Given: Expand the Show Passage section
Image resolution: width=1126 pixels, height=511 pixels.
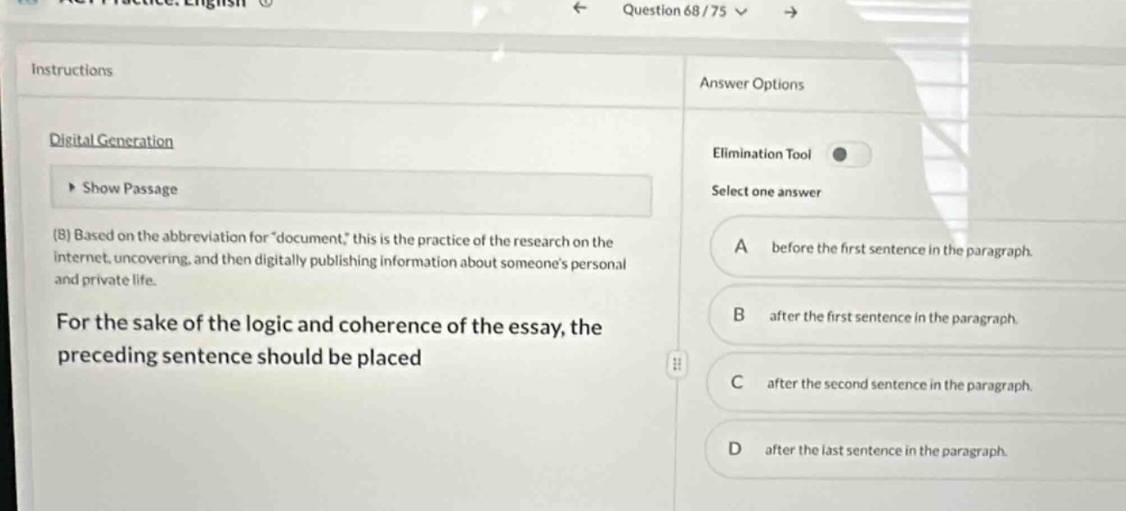Looking at the screenshot, I should pyautogui.click(x=351, y=191).
